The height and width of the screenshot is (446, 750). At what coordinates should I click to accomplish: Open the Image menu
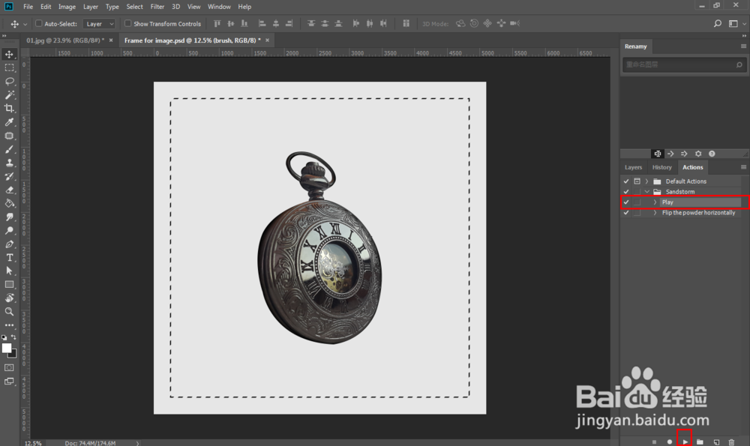pos(67,7)
